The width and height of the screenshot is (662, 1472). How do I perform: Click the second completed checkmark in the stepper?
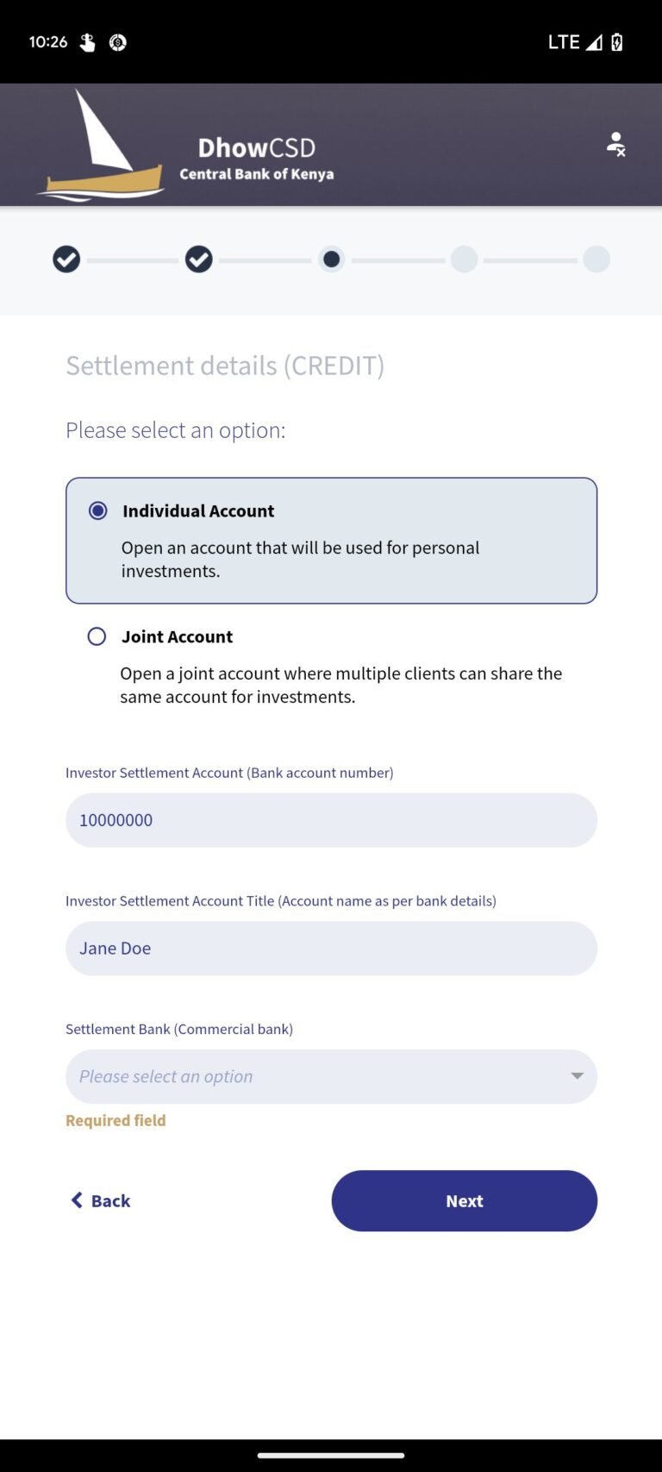point(198,259)
